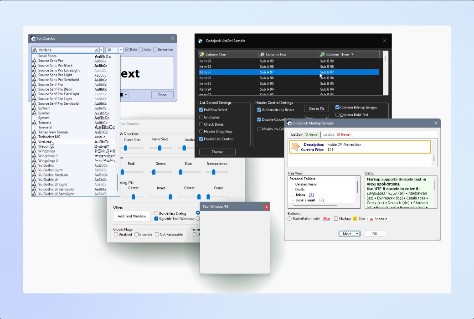The height and width of the screenshot is (319, 474).
Task: Click the Inner Size slider thumb
Action: [160, 148]
